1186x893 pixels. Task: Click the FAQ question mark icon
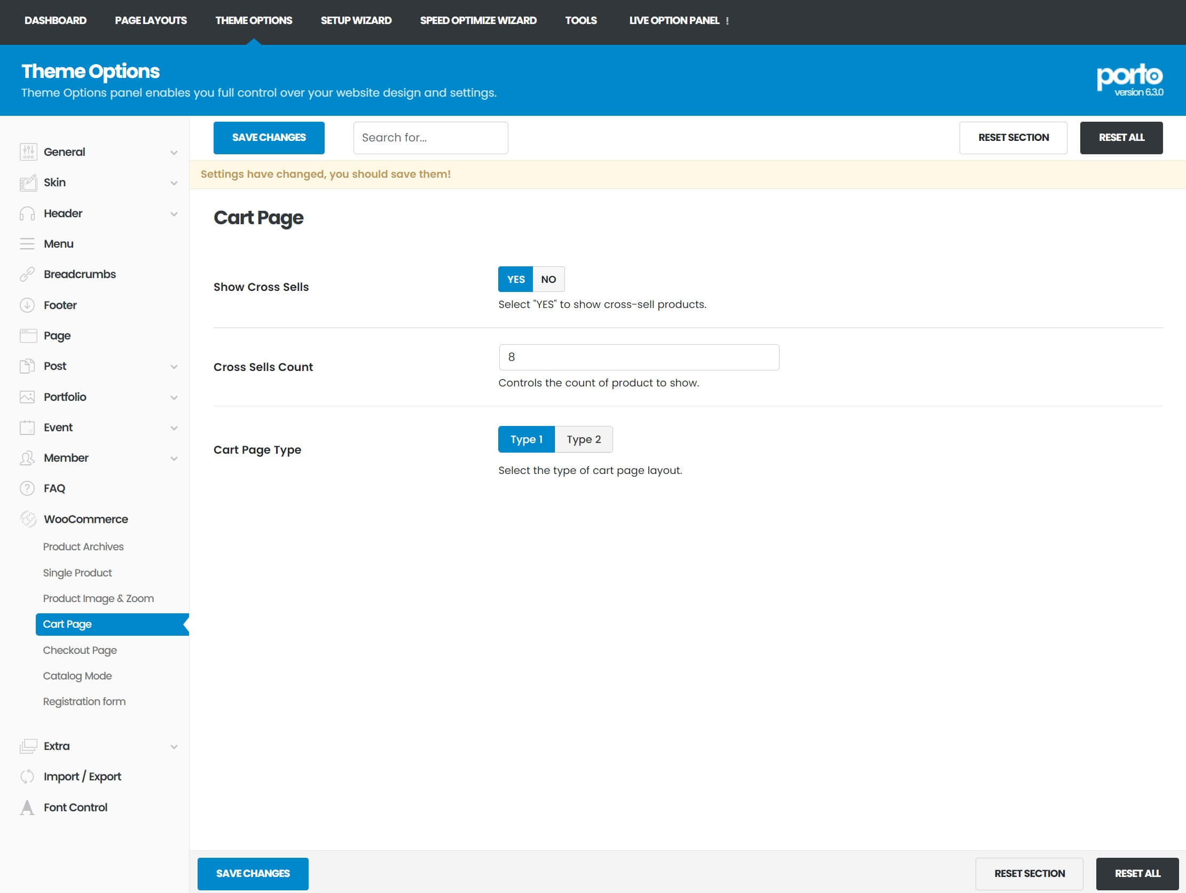click(x=27, y=488)
